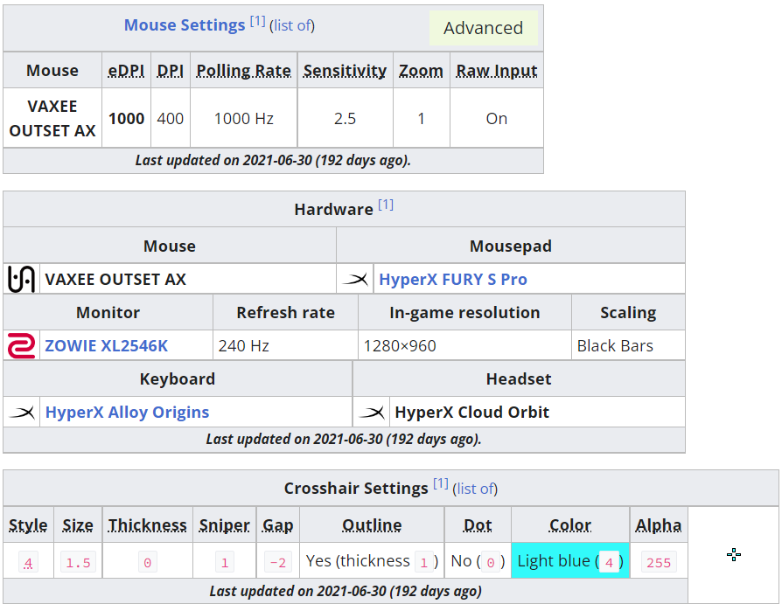Click the DPI column header
The image size is (782, 604).
click(x=170, y=71)
